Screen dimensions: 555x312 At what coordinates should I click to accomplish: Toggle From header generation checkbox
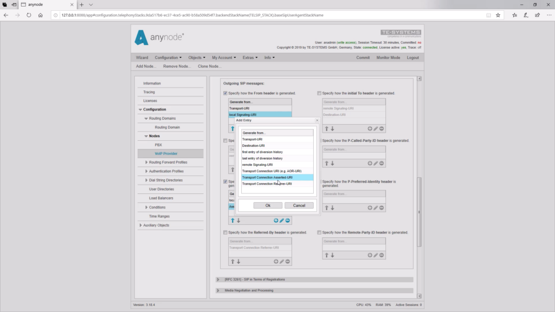point(225,93)
